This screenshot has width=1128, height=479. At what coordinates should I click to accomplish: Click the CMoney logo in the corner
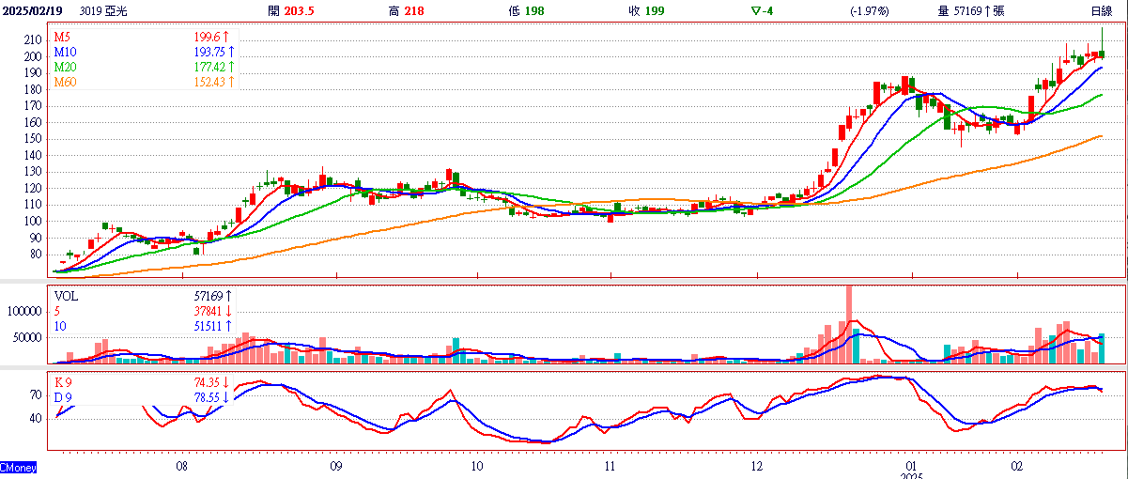[x=18, y=467]
